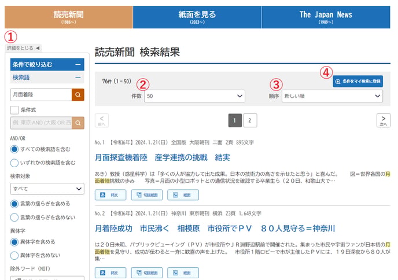Open The Japan News tab
Screen dimensions: 398x280
326,17
